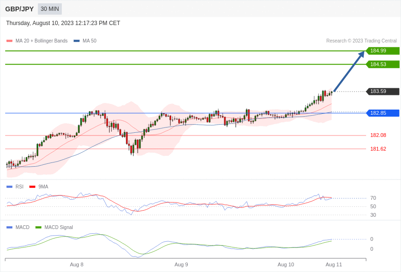
Task: Click the Aug 8 date marker
Action: [76, 264]
